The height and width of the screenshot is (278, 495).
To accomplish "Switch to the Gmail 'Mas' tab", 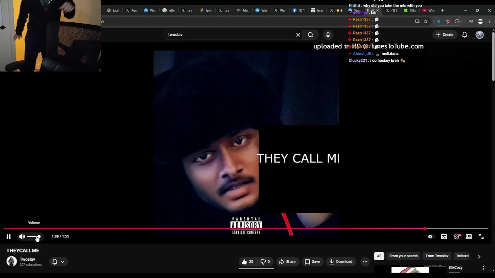I will point(243,10).
